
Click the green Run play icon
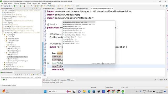(20, 6)
